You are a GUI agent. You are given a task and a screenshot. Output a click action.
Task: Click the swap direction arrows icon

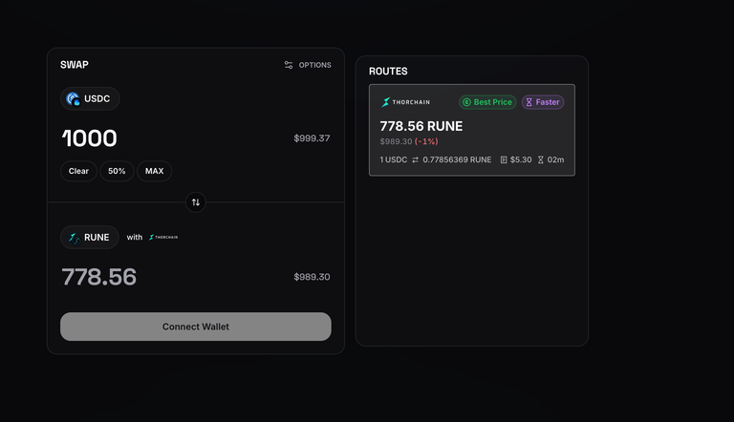pos(196,202)
